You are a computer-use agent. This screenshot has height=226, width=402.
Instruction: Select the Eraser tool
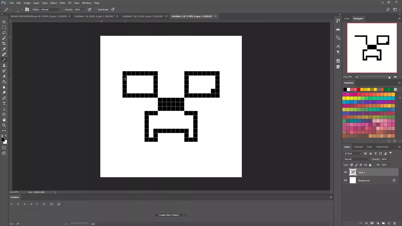click(x=4, y=76)
